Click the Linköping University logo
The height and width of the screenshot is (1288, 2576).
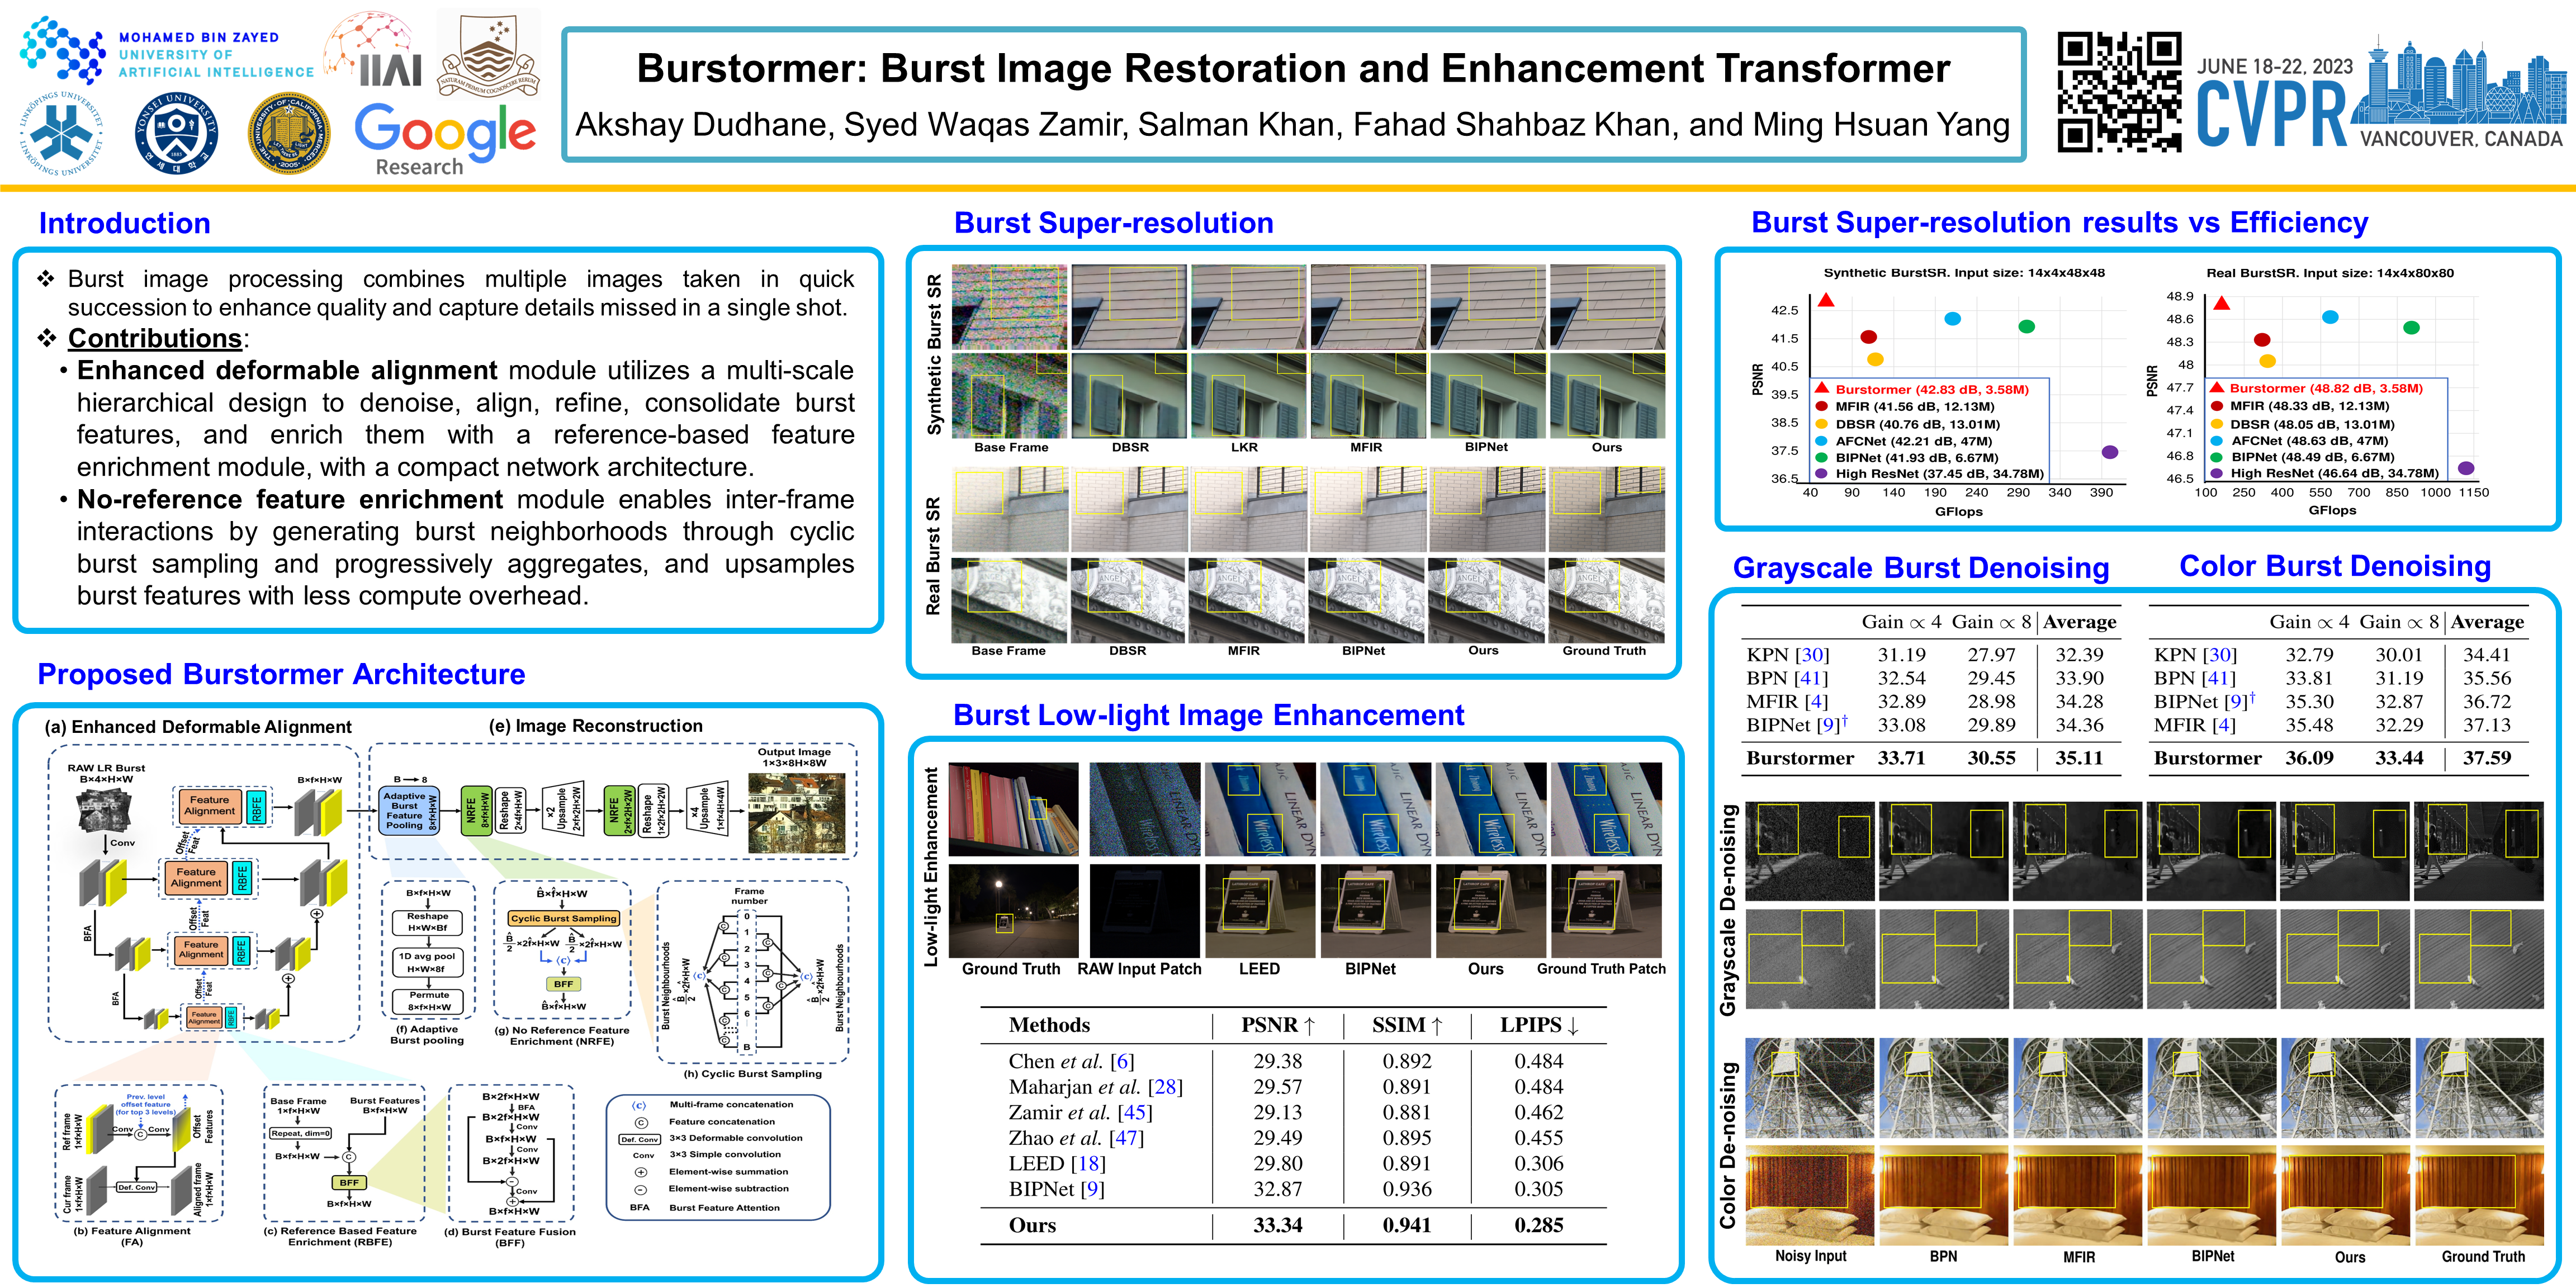pos(61,133)
